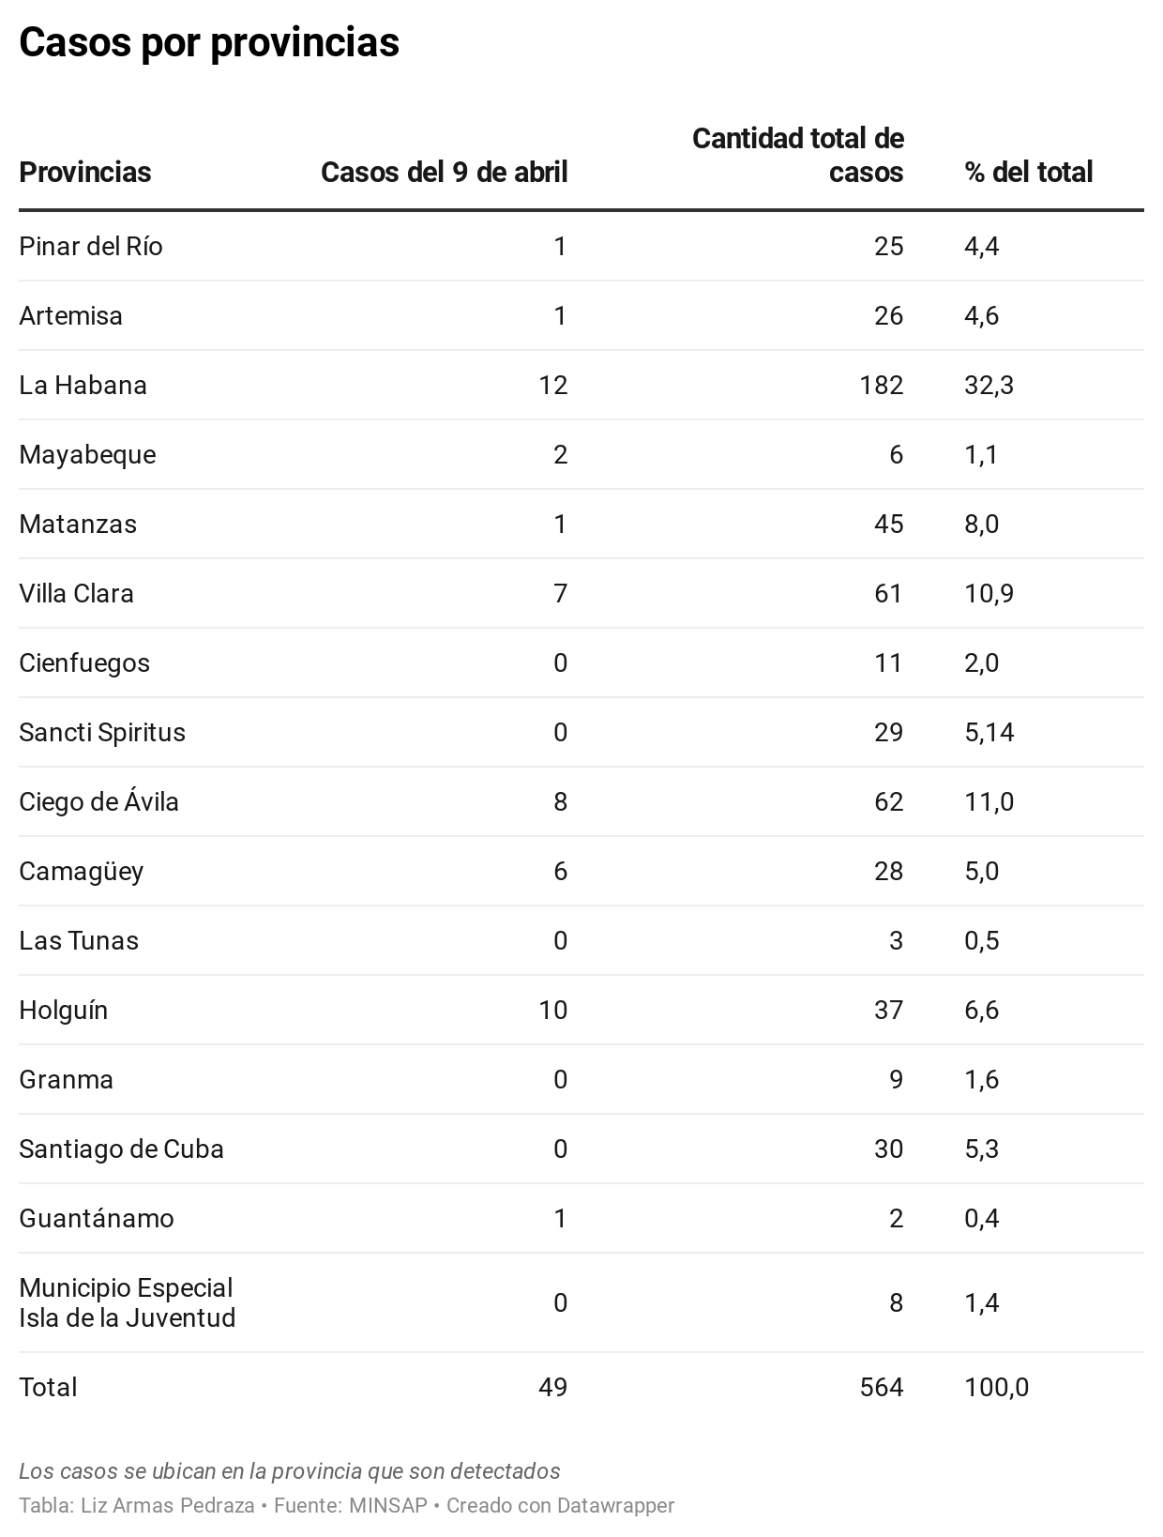The width and height of the screenshot is (1163, 1537).
Task: Open the 'Creado con Datawrapper' link
Action: (560, 1505)
